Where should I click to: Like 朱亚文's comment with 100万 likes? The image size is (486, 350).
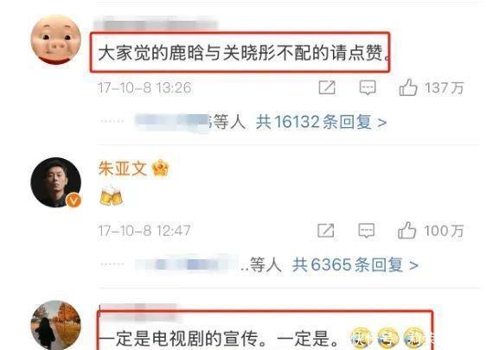[x=406, y=231]
